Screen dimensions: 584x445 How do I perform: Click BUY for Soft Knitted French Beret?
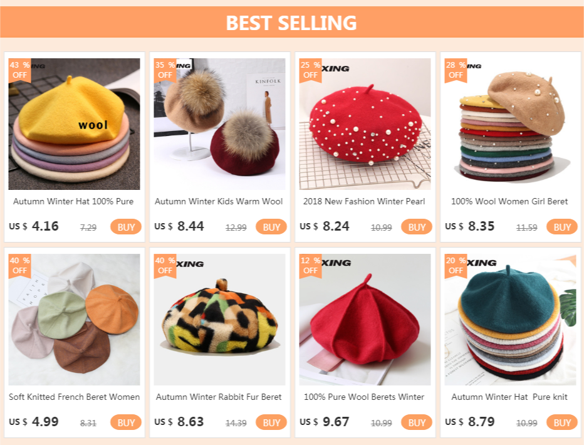pyautogui.click(x=126, y=422)
